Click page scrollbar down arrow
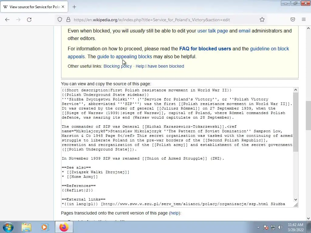This screenshot has width=311, height=233. point(309,218)
